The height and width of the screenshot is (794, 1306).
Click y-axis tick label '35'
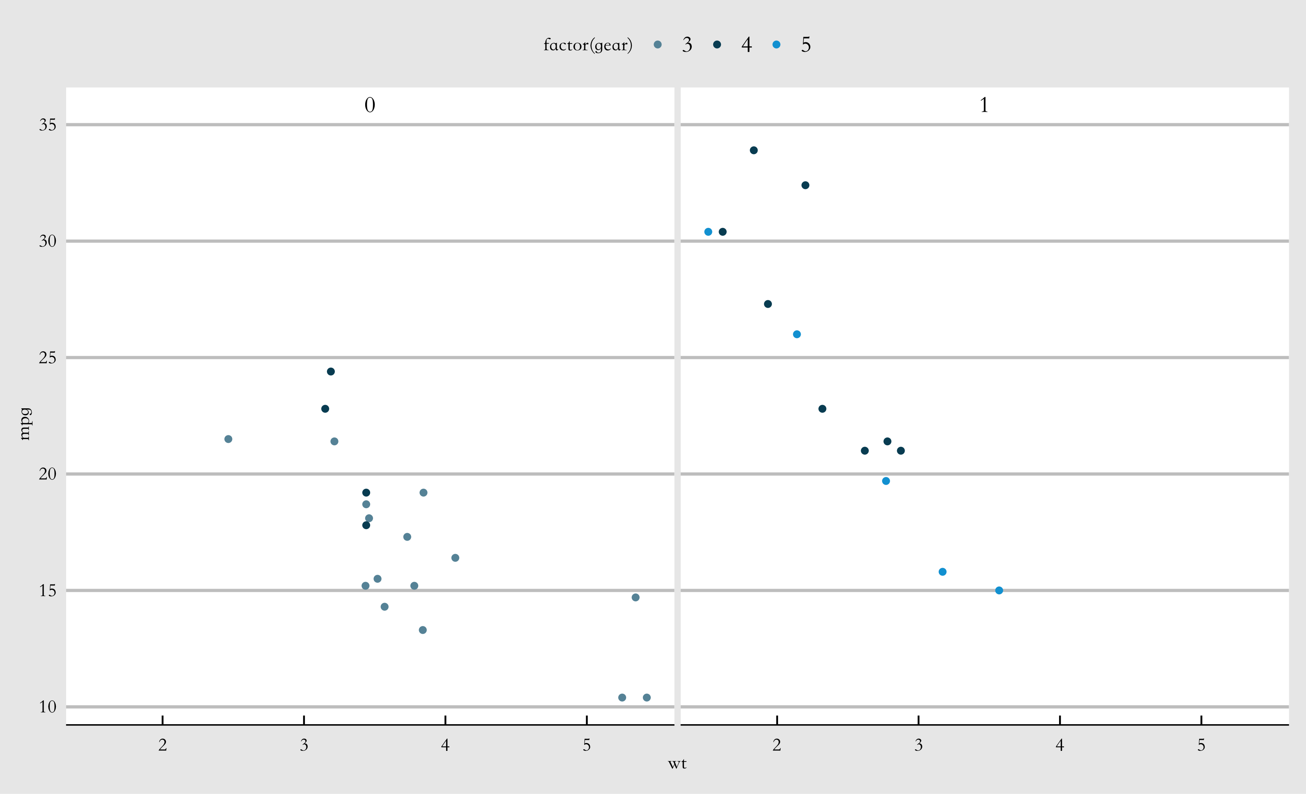[48, 125]
